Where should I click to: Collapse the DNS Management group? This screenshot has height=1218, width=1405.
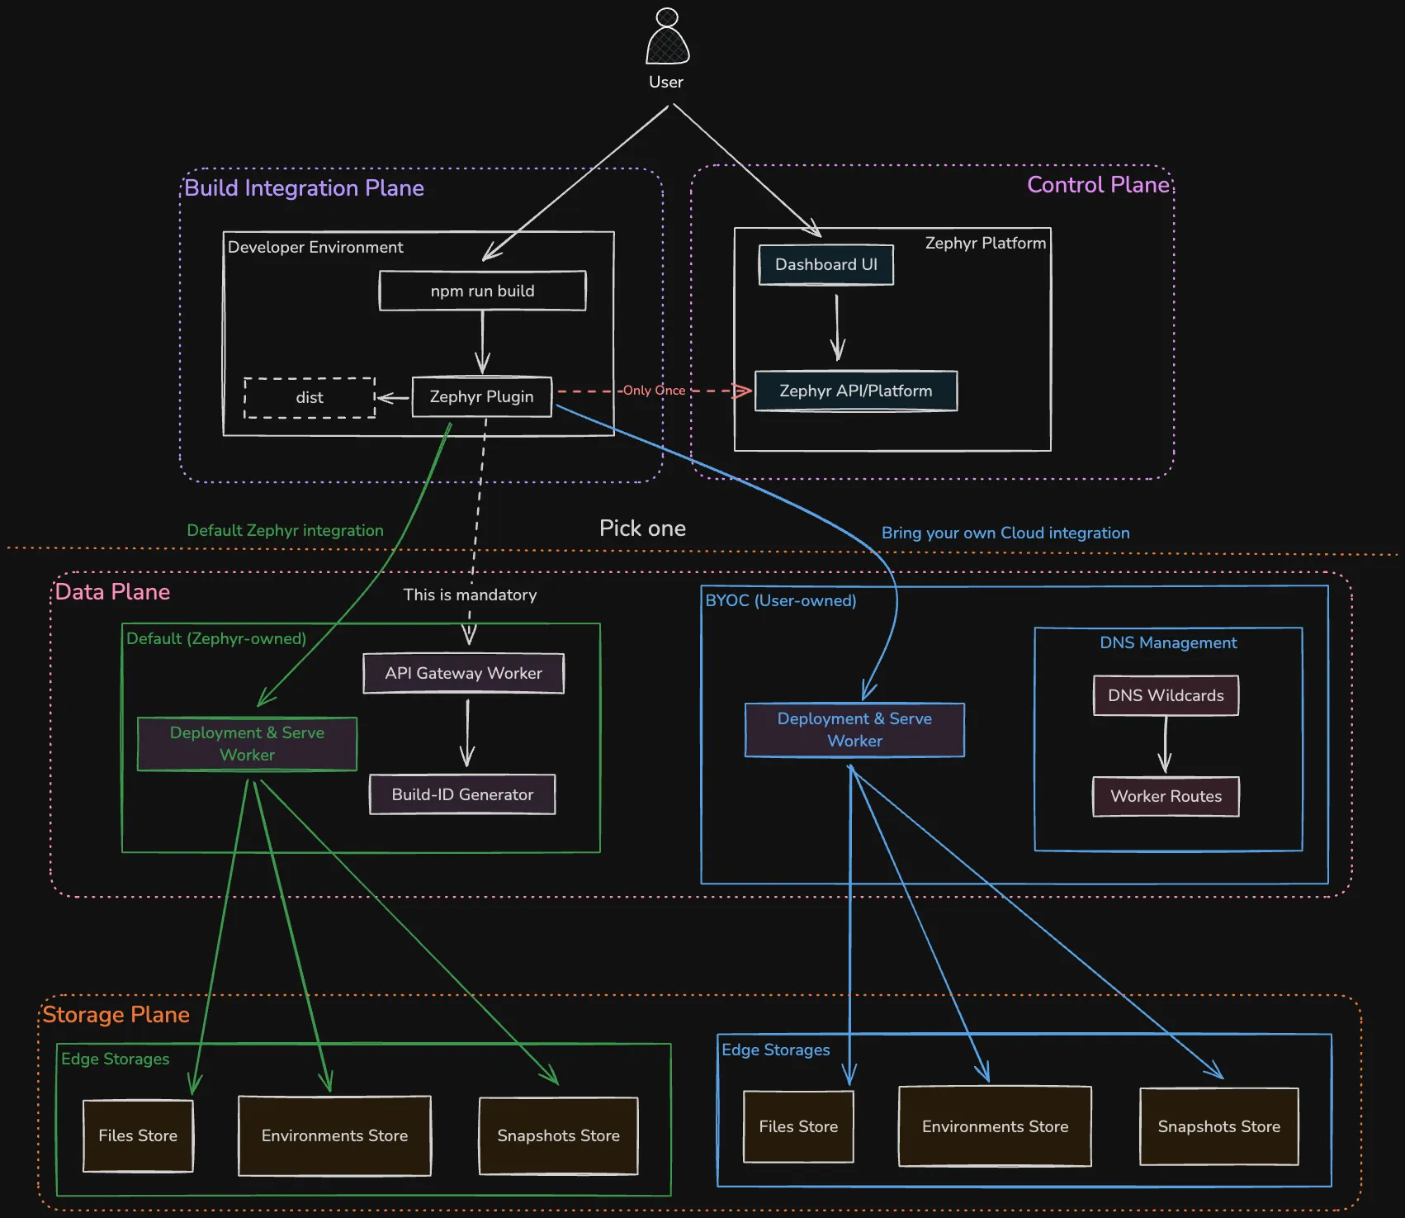[1168, 642]
